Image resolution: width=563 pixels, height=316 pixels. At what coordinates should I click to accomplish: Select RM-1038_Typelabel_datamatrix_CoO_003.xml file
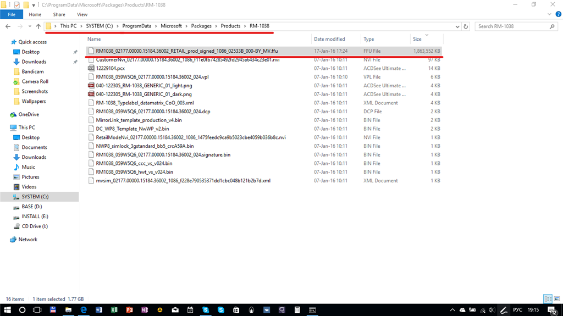264,103
